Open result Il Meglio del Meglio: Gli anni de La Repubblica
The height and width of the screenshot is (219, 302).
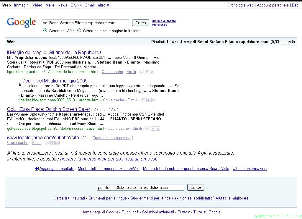(54, 52)
